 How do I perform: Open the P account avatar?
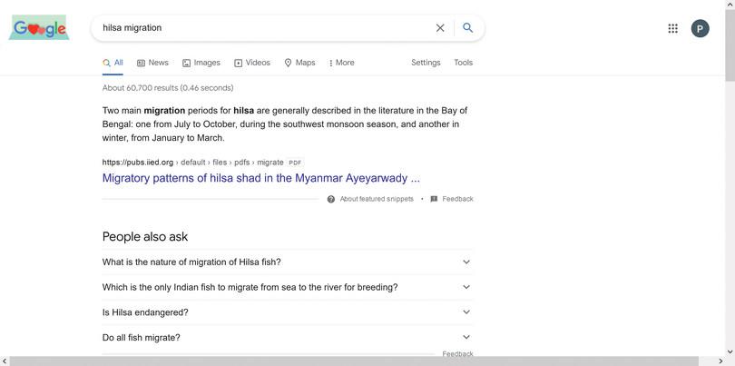[700, 29]
